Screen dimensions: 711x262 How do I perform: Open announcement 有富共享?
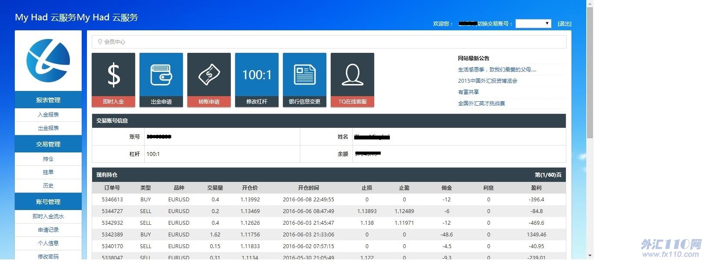(x=468, y=92)
